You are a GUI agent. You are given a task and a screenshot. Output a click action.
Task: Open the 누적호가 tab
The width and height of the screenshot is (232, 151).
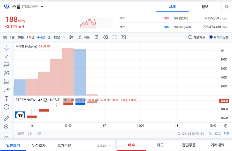click(39, 146)
